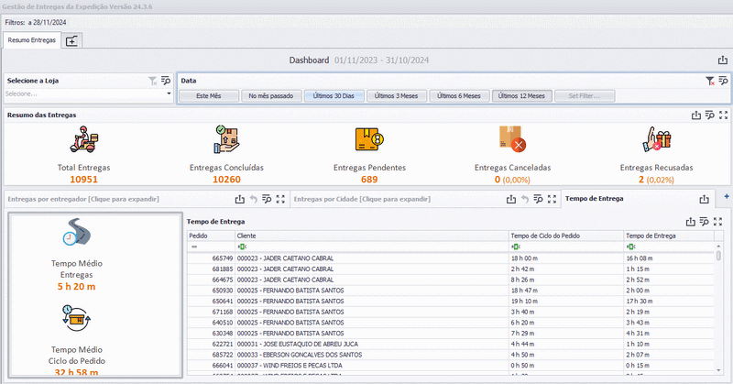This screenshot has height=384, width=733.
Task: Inspect data in Entregas por Cidade panel
Action: coord(539,199)
